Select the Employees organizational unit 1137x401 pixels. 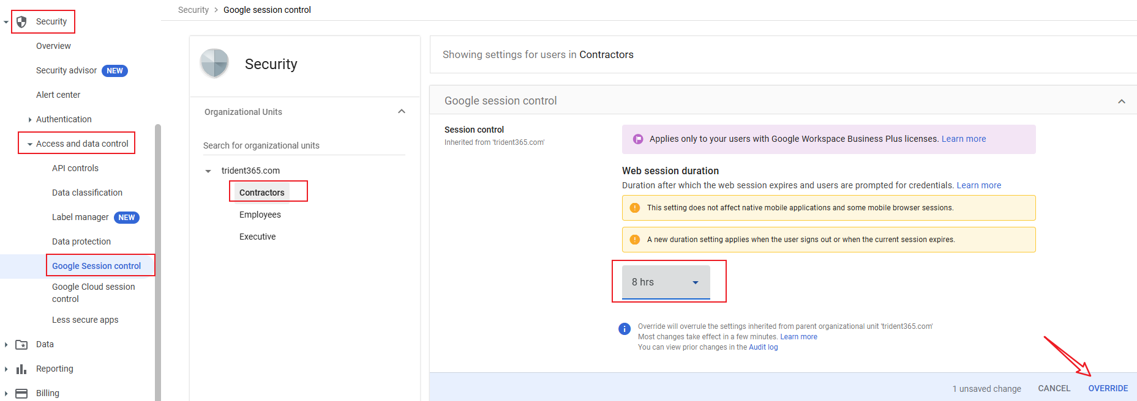[260, 215]
